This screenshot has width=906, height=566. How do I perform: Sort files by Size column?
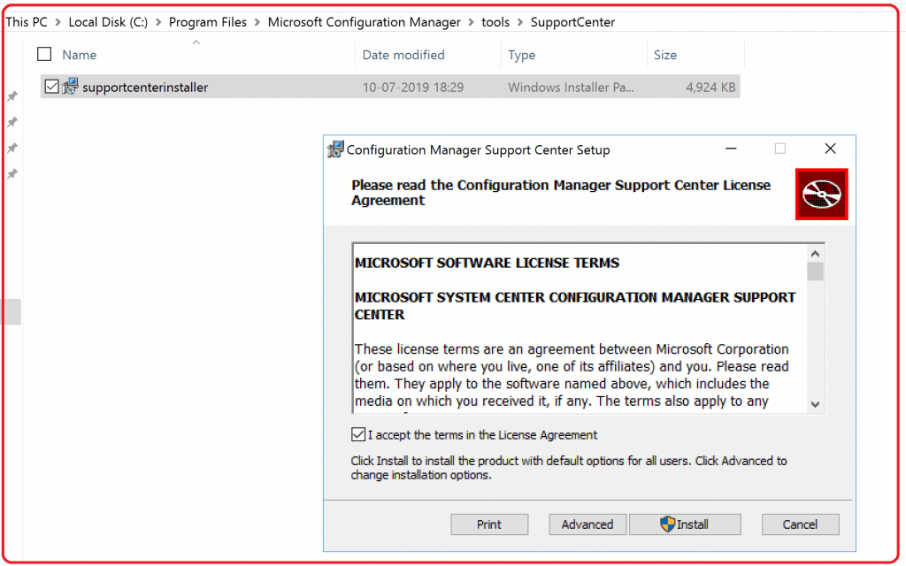(x=665, y=55)
